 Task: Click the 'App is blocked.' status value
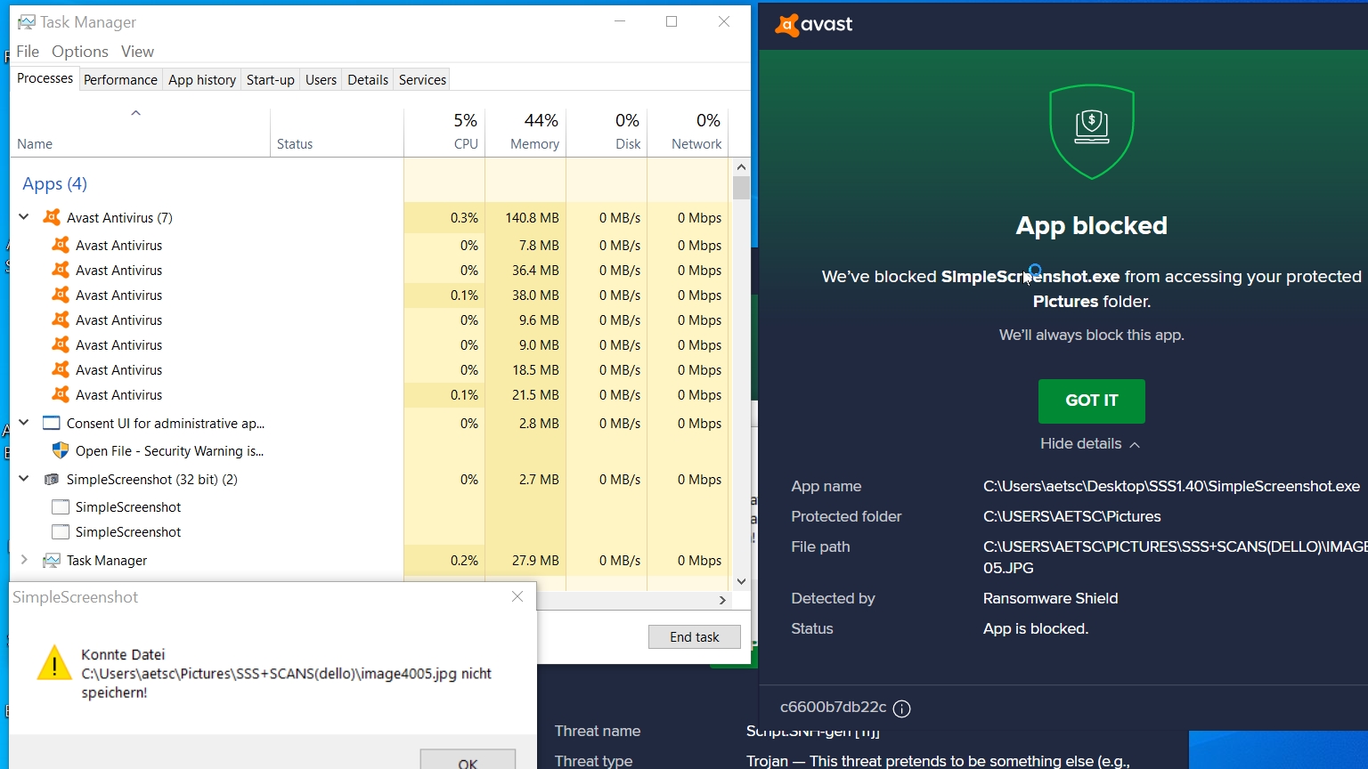1035,628
